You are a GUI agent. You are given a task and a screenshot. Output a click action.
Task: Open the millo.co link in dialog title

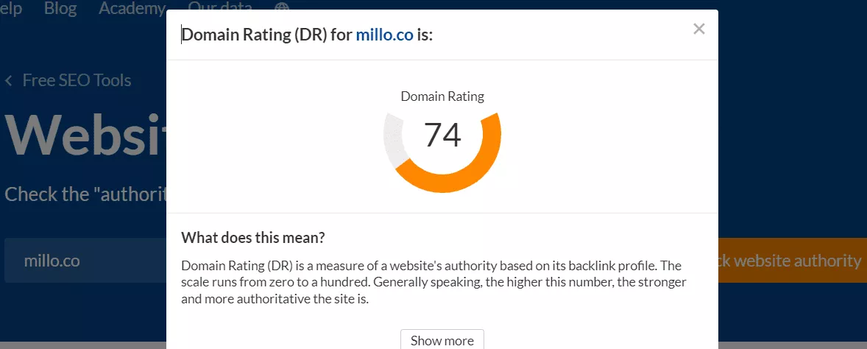pos(384,35)
